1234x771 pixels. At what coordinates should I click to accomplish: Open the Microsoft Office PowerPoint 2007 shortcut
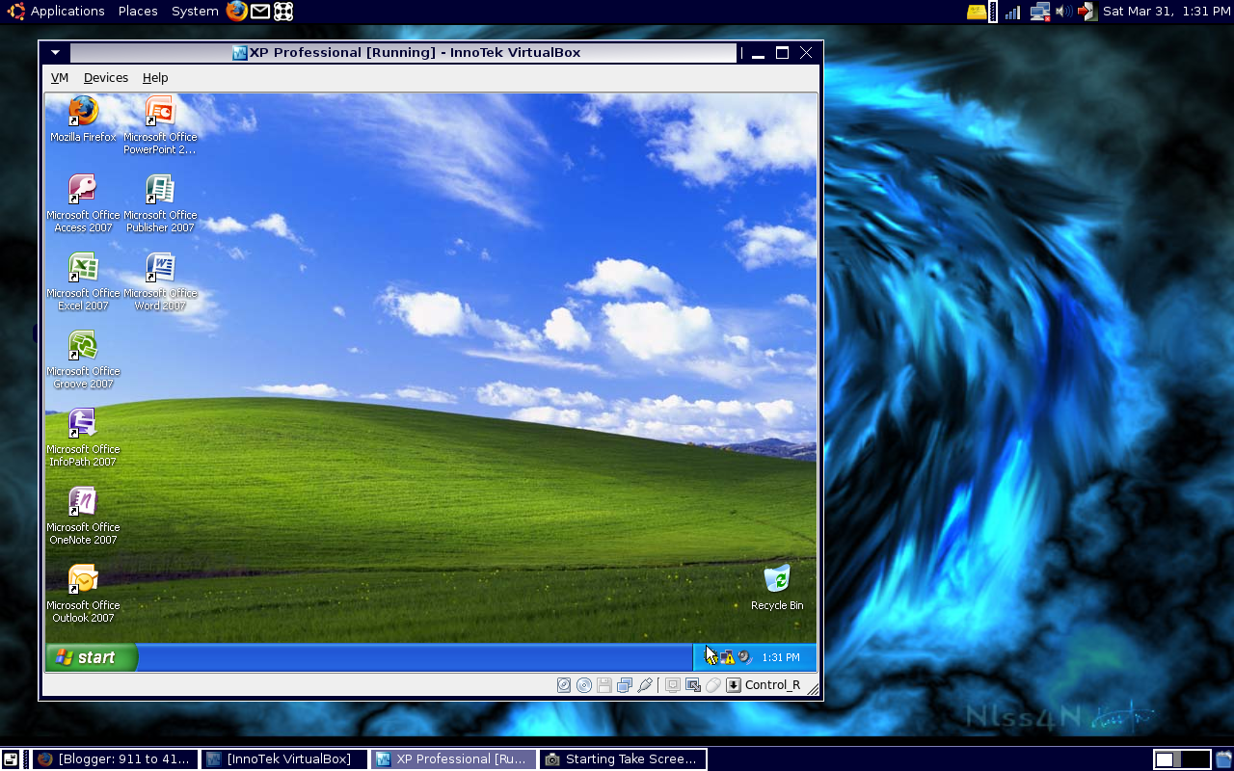click(160, 125)
